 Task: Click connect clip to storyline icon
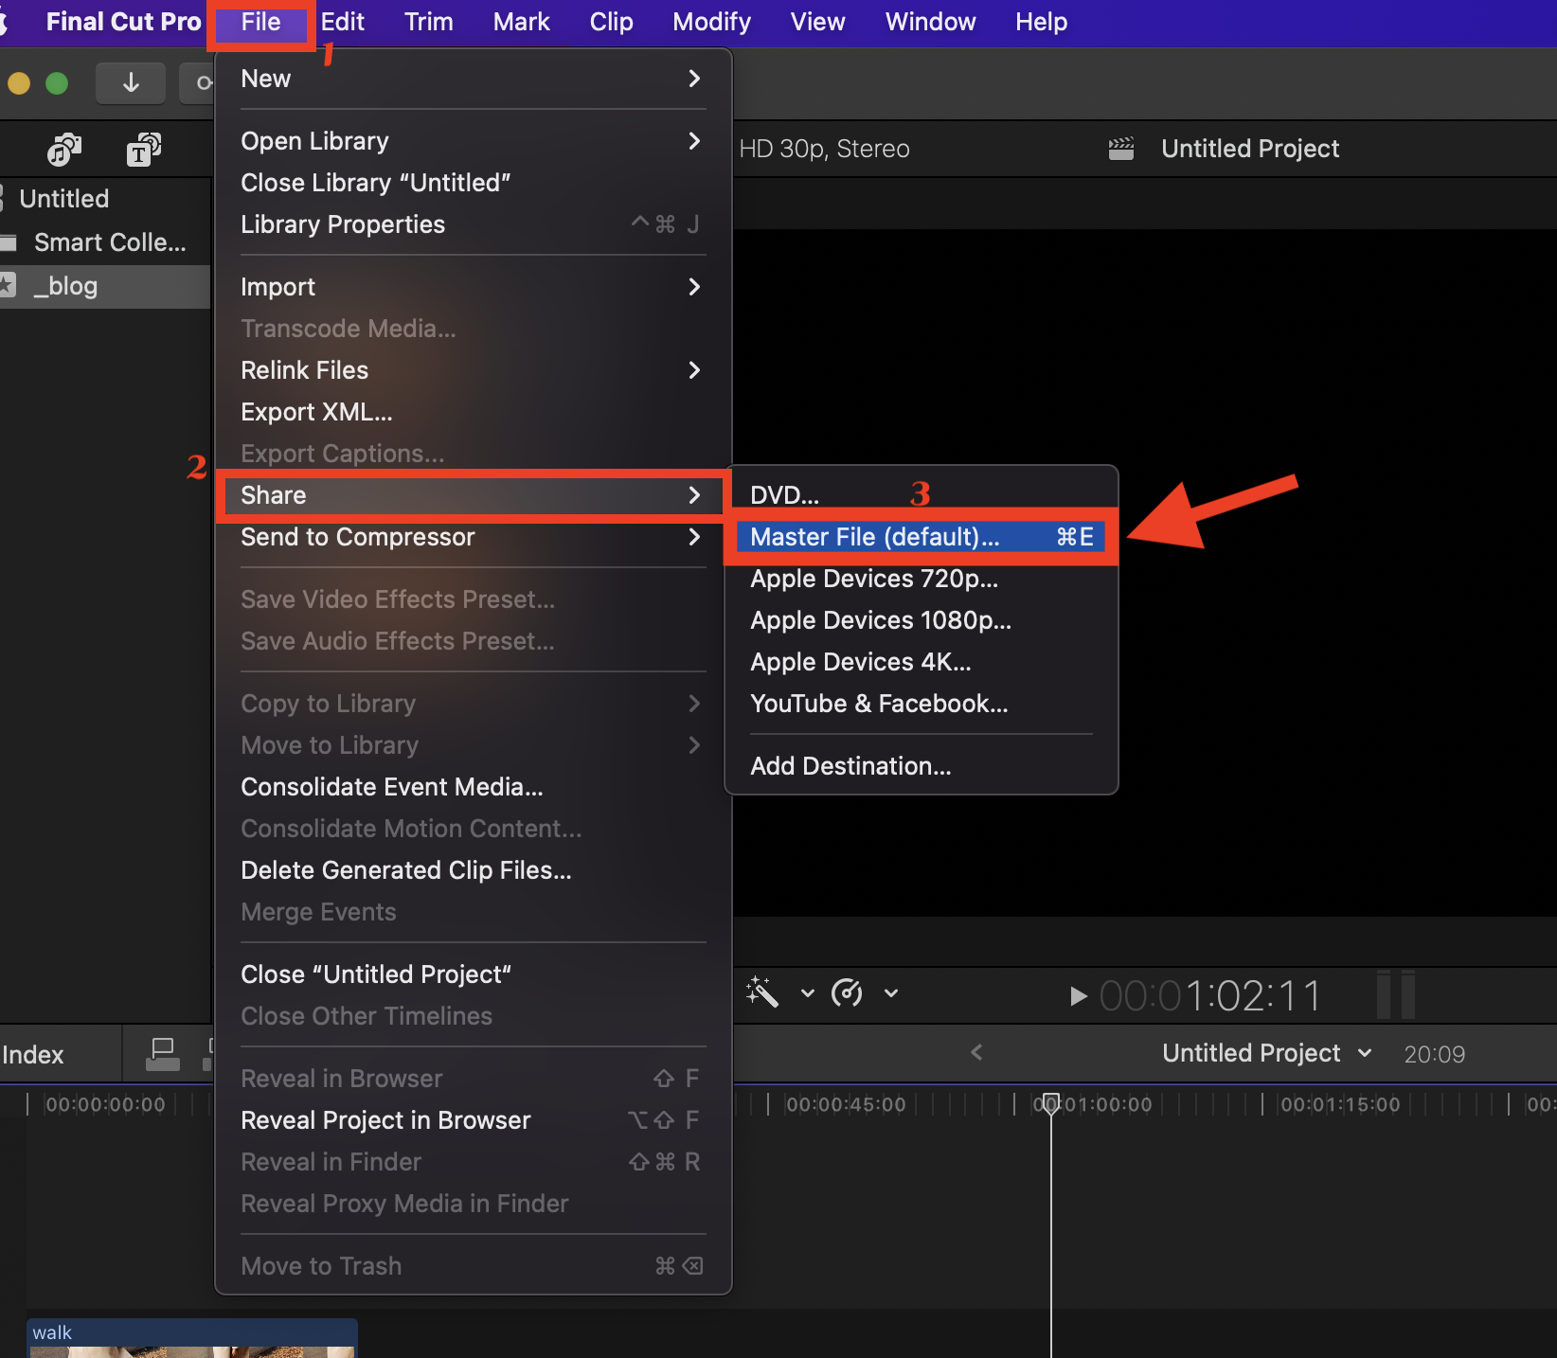pyautogui.click(x=163, y=1054)
